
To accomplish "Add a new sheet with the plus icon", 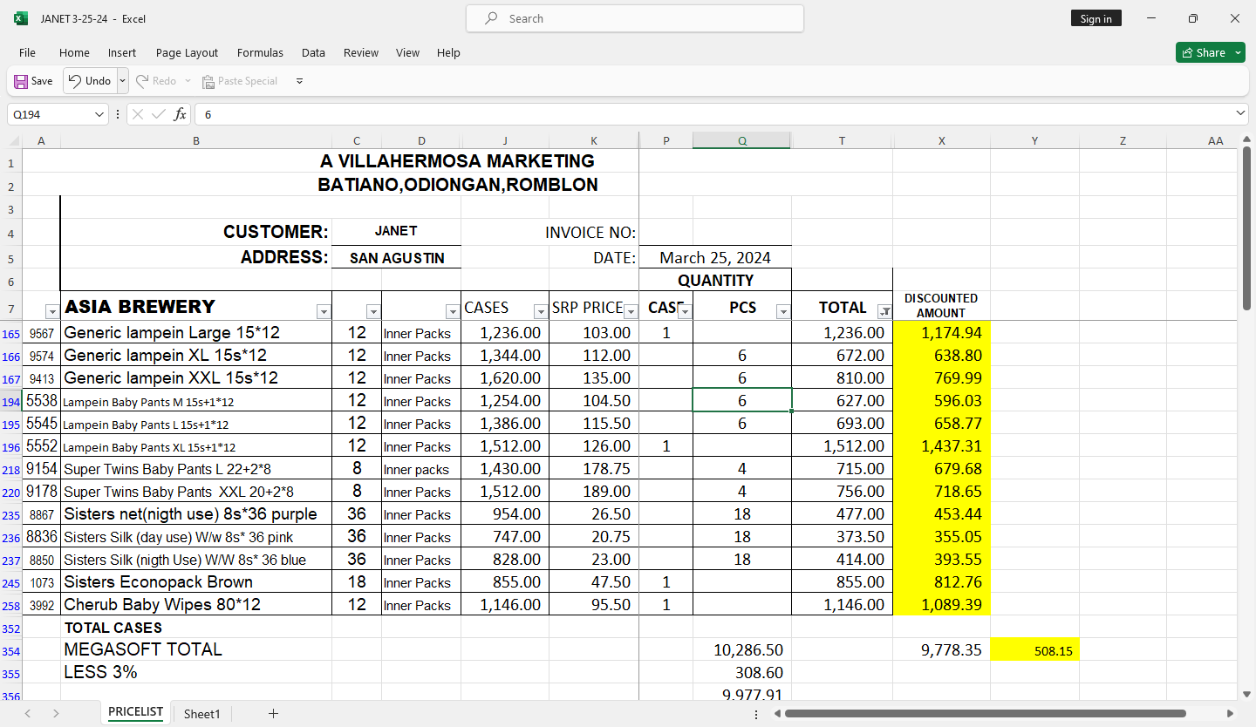I will (x=273, y=713).
